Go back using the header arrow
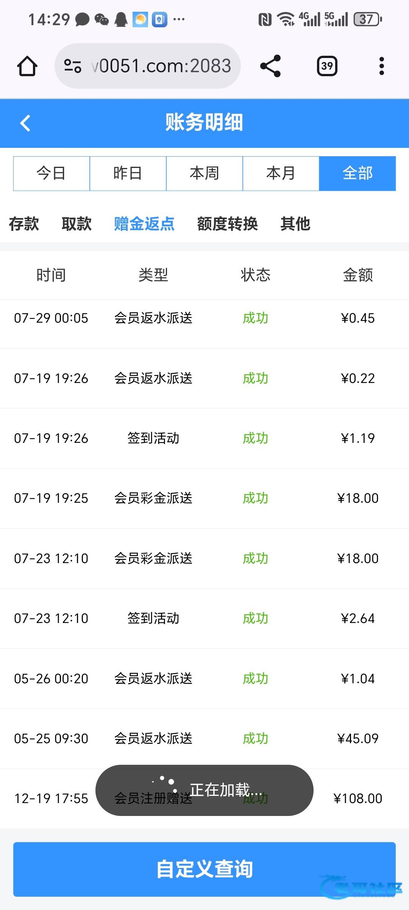The image size is (409, 910). (25, 123)
